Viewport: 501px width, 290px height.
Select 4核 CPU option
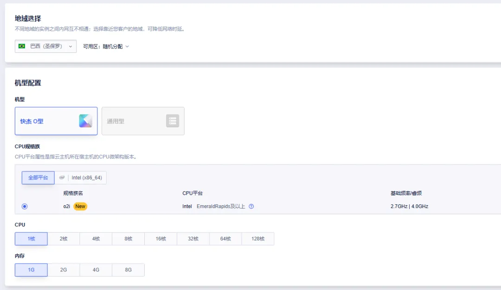click(96, 239)
